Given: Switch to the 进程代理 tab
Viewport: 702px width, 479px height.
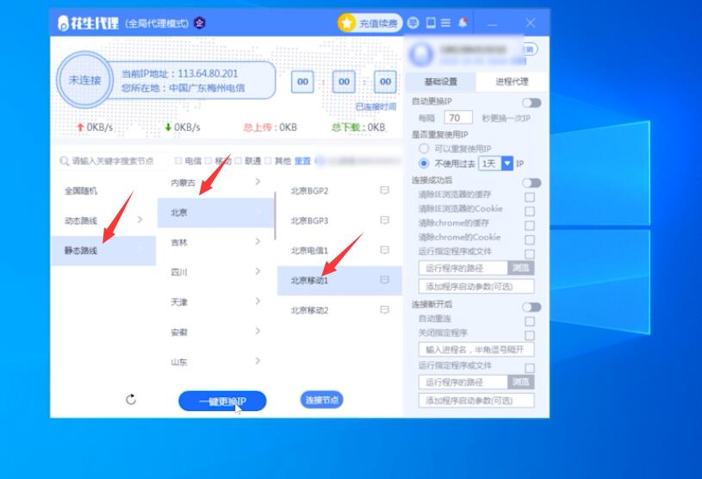Looking at the screenshot, I should [512, 82].
